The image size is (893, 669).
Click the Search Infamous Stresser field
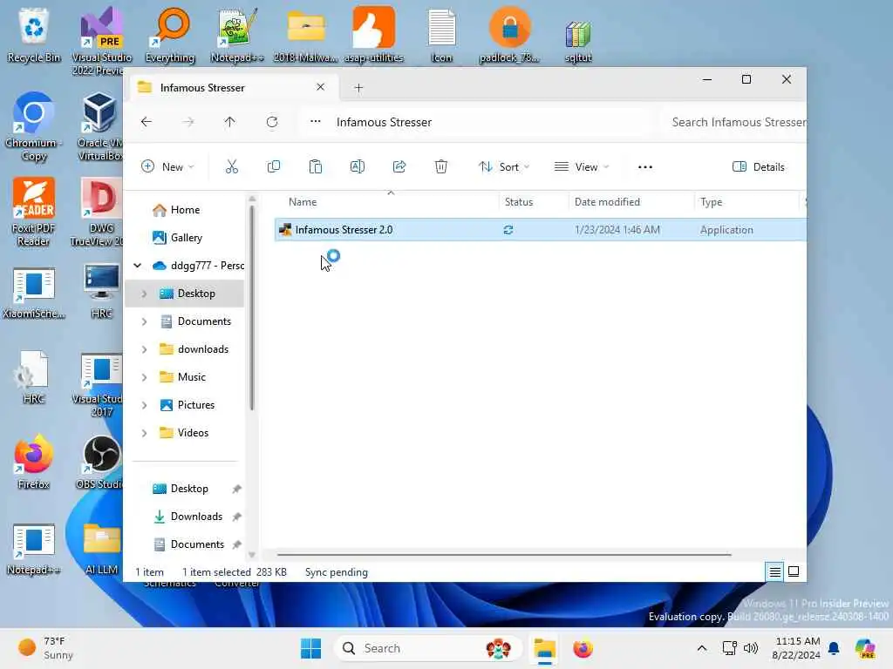(x=734, y=122)
